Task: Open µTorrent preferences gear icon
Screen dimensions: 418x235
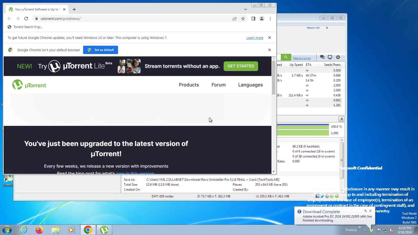Action: (338, 57)
